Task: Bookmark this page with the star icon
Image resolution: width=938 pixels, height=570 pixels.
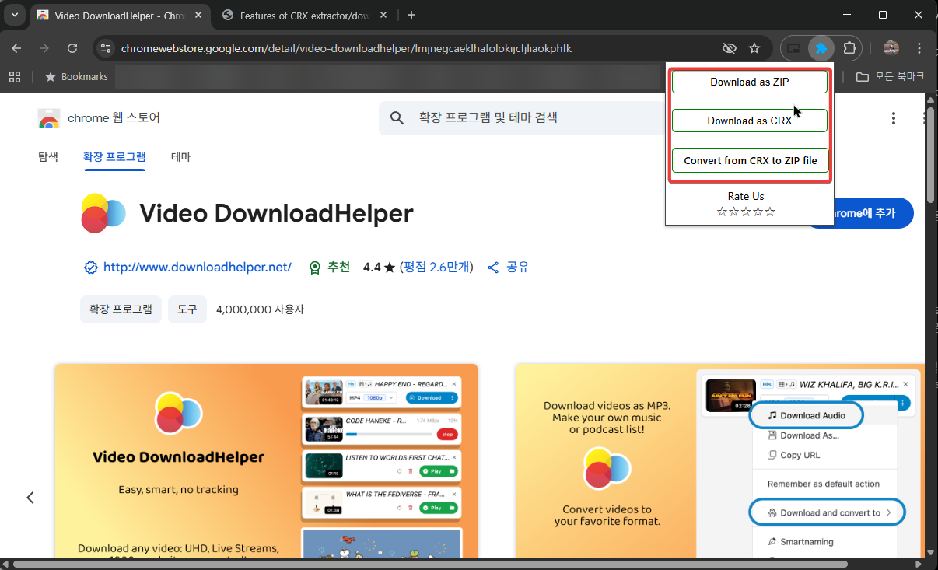Action: point(754,48)
